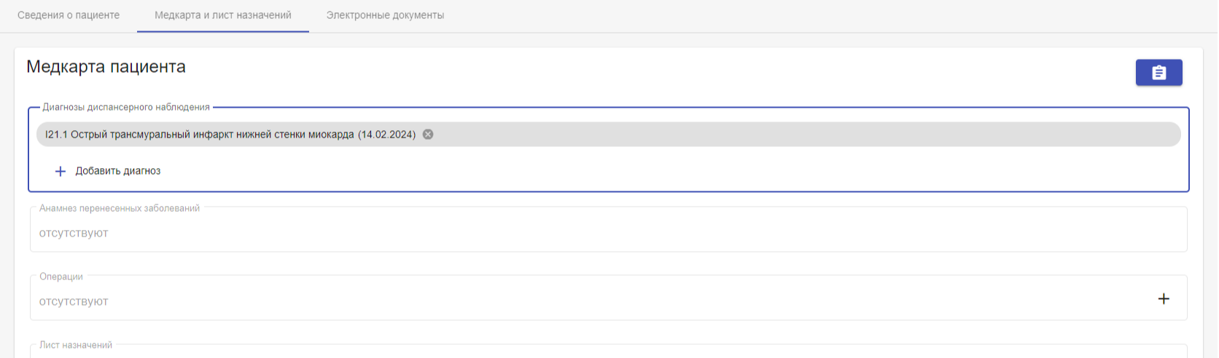Click empty gray area of the diagnosis chip bar
1219x358 pixels.
[x=802, y=135]
